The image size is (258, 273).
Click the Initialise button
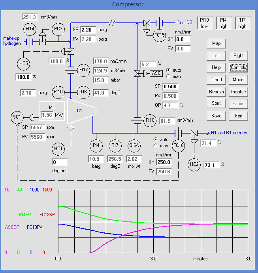[238, 92]
